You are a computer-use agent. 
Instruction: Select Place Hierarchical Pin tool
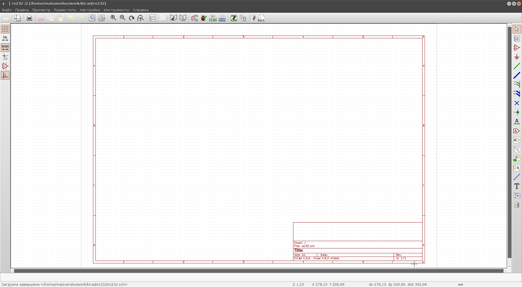[x=517, y=168]
